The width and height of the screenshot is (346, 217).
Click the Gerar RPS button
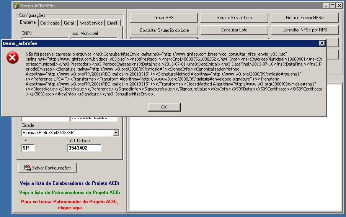pos(164,18)
